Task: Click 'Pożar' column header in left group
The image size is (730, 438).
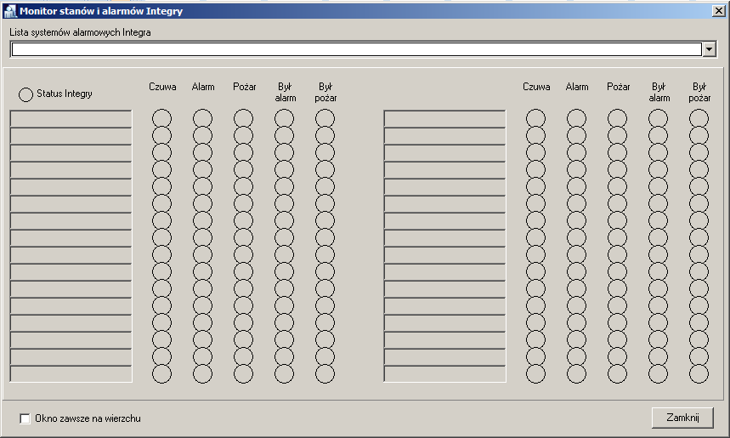Action: pyautogui.click(x=245, y=87)
